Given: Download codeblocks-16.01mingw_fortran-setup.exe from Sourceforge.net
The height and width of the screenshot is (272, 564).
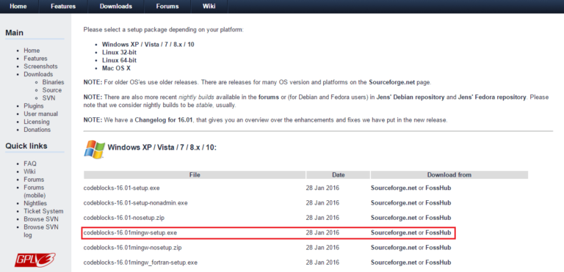Looking at the screenshot, I should click(394, 262).
